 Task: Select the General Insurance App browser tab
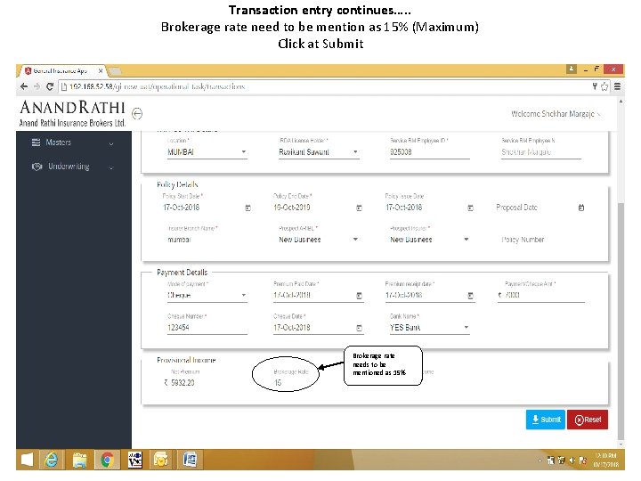pos(61,71)
